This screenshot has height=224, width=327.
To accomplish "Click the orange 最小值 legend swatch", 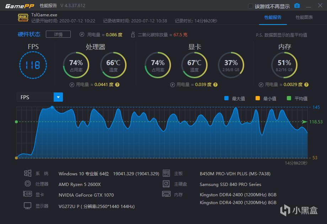I will [258, 98].
